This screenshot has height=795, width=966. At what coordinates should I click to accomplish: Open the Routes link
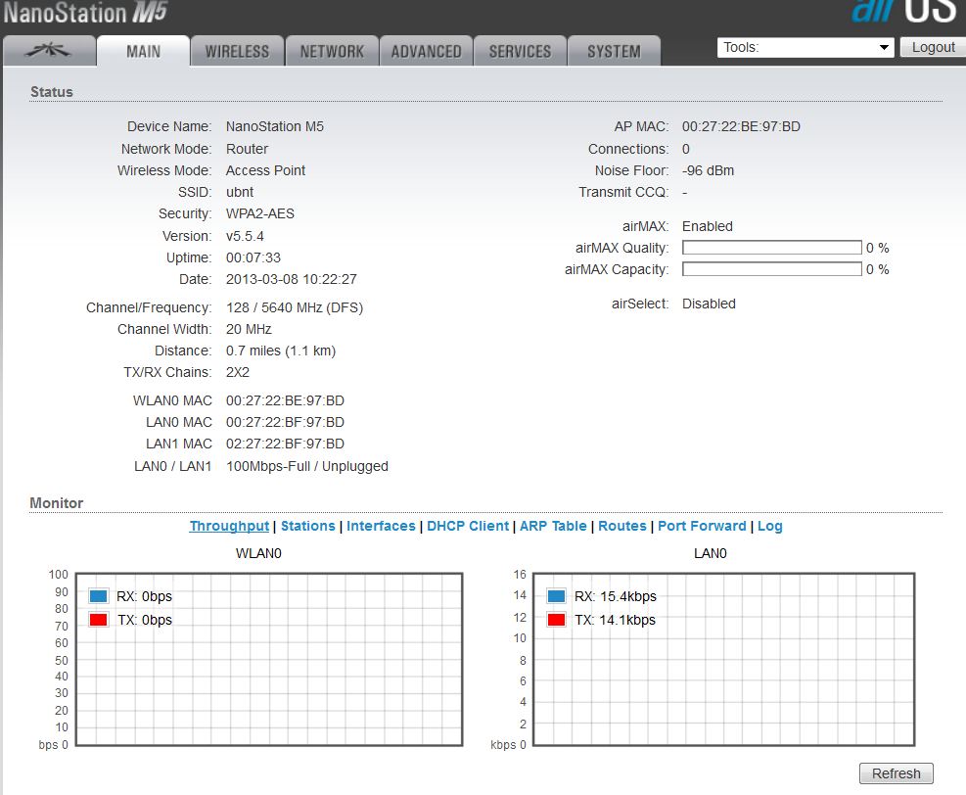pos(622,526)
